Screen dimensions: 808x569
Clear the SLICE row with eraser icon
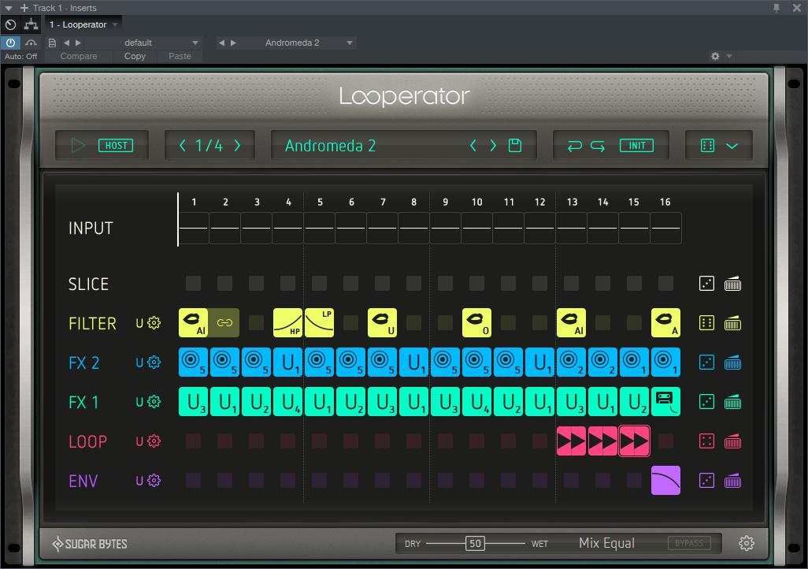[x=732, y=283]
